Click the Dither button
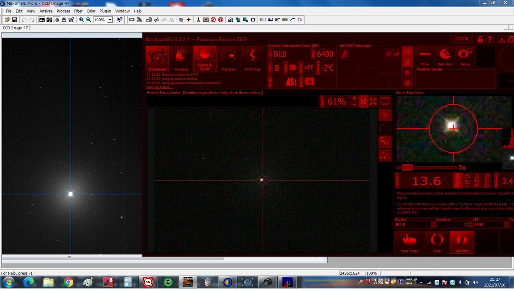Image resolution: width=514 pixels, height=291 pixels. pyautogui.click(x=425, y=57)
